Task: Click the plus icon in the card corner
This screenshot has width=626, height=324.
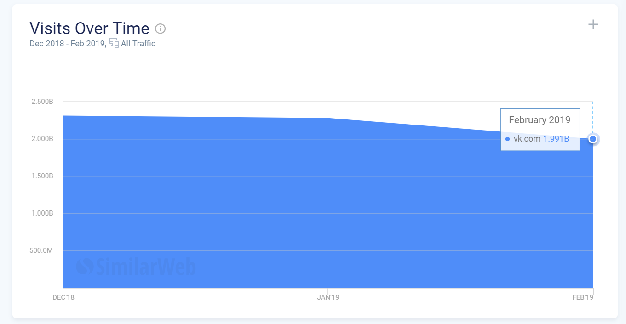Action: pyautogui.click(x=593, y=24)
